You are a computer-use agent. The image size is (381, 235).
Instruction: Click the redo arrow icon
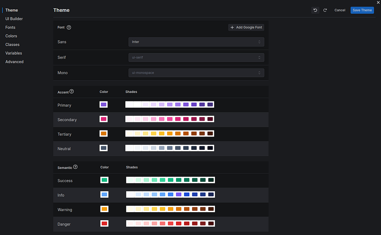tap(325, 10)
